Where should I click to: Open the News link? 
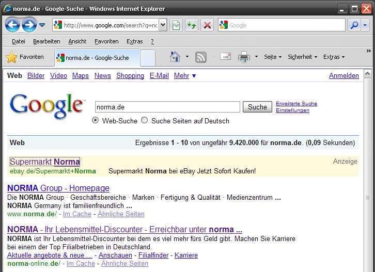click(103, 75)
